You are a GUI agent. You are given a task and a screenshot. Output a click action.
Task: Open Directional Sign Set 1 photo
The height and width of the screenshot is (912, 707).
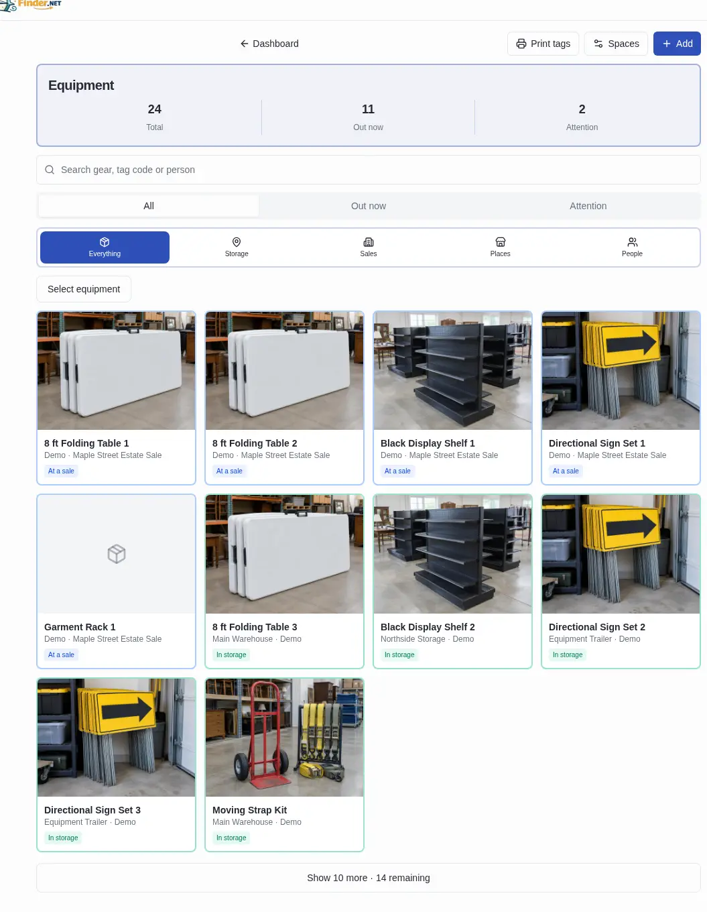[621, 371]
